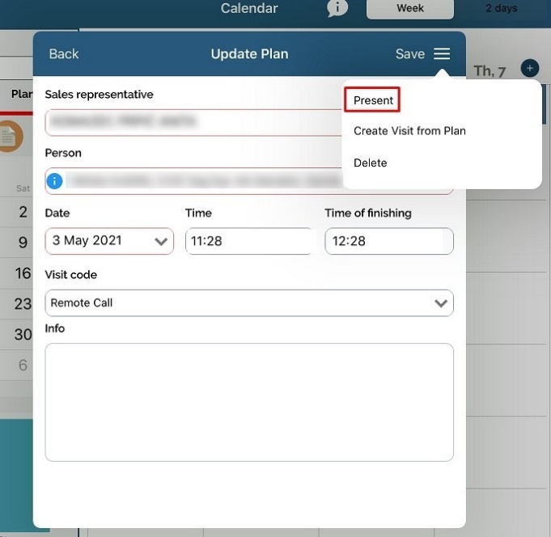Click the plus icon next to Th, 7
This screenshot has width=551, height=537.
click(529, 69)
